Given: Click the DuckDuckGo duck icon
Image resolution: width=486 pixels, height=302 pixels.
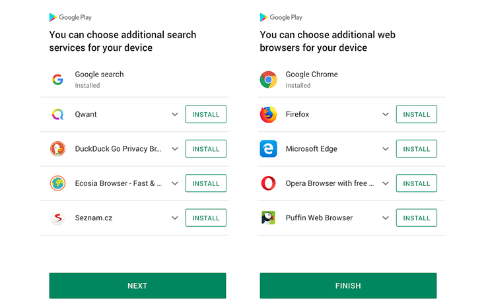Looking at the screenshot, I should pyautogui.click(x=57, y=149).
